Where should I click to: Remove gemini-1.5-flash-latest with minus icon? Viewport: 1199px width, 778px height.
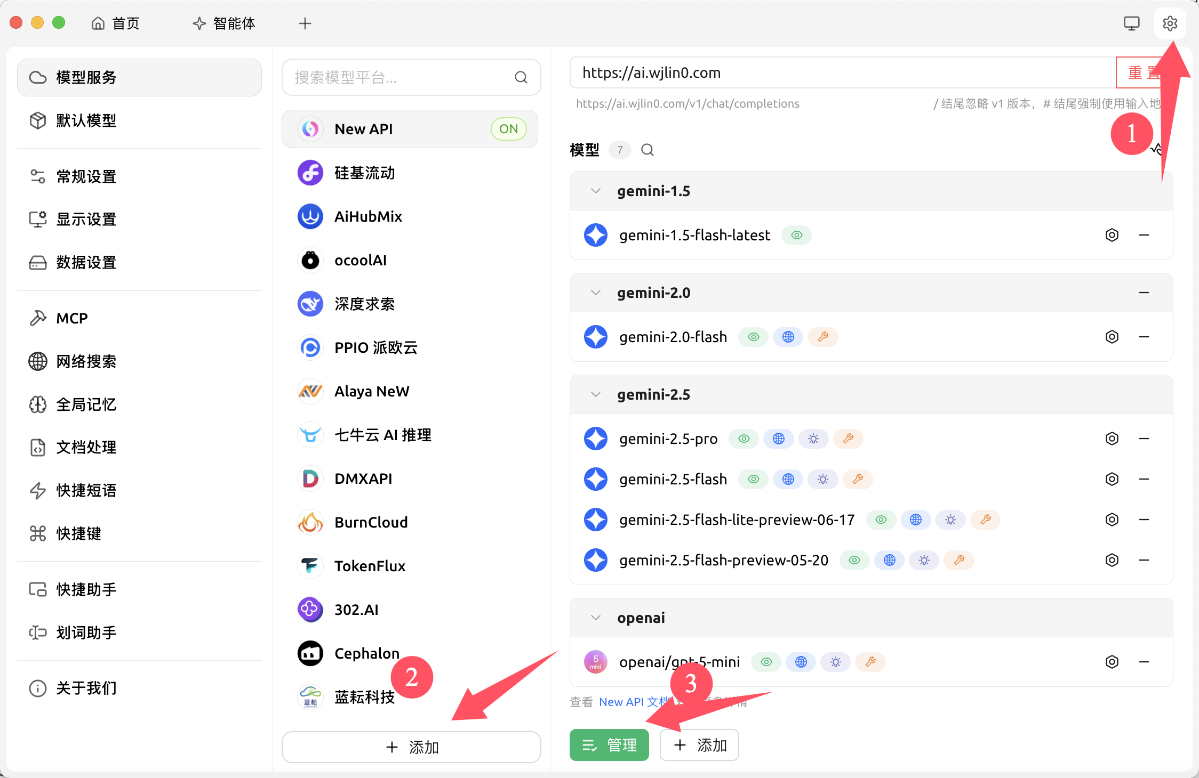click(x=1144, y=235)
